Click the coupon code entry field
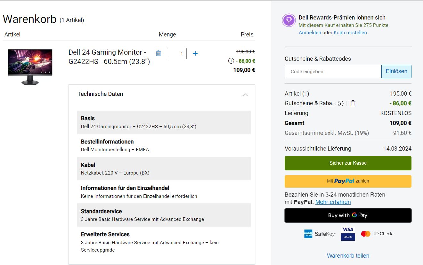 tap(333, 72)
